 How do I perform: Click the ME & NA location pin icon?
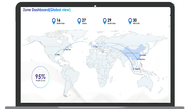tap(130, 21)
